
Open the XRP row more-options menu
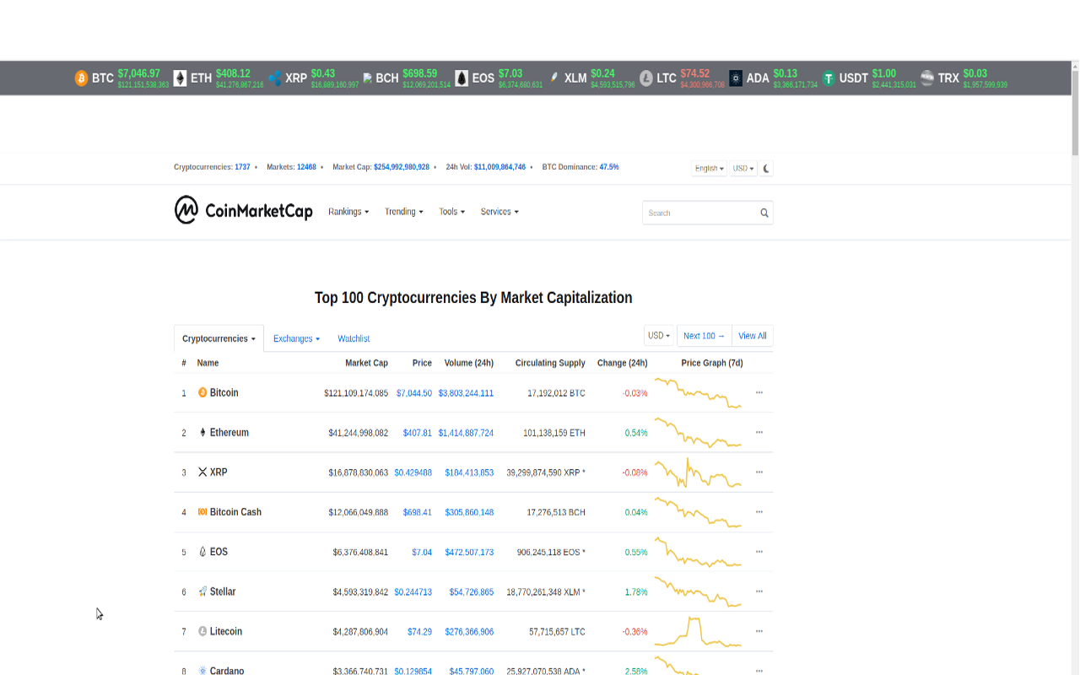coord(759,472)
